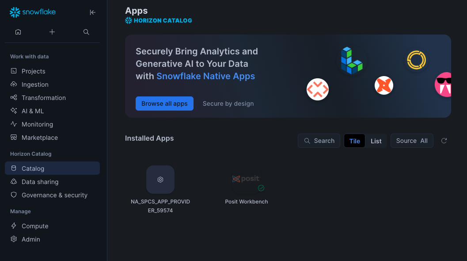Click the Compute lightning icon
The width and height of the screenshot is (467, 261).
pyautogui.click(x=14, y=226)
